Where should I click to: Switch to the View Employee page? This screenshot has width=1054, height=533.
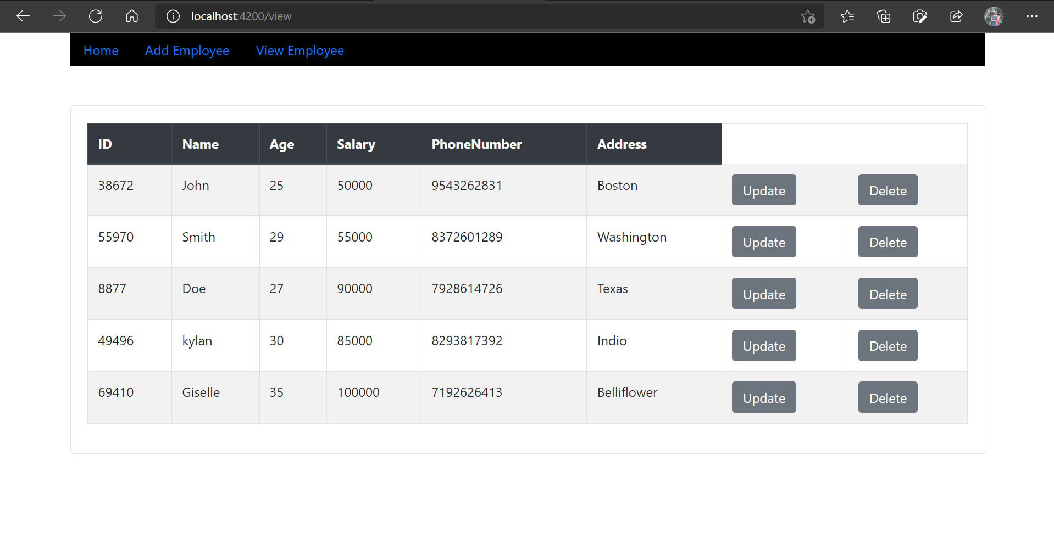click(x=299, y=50)
